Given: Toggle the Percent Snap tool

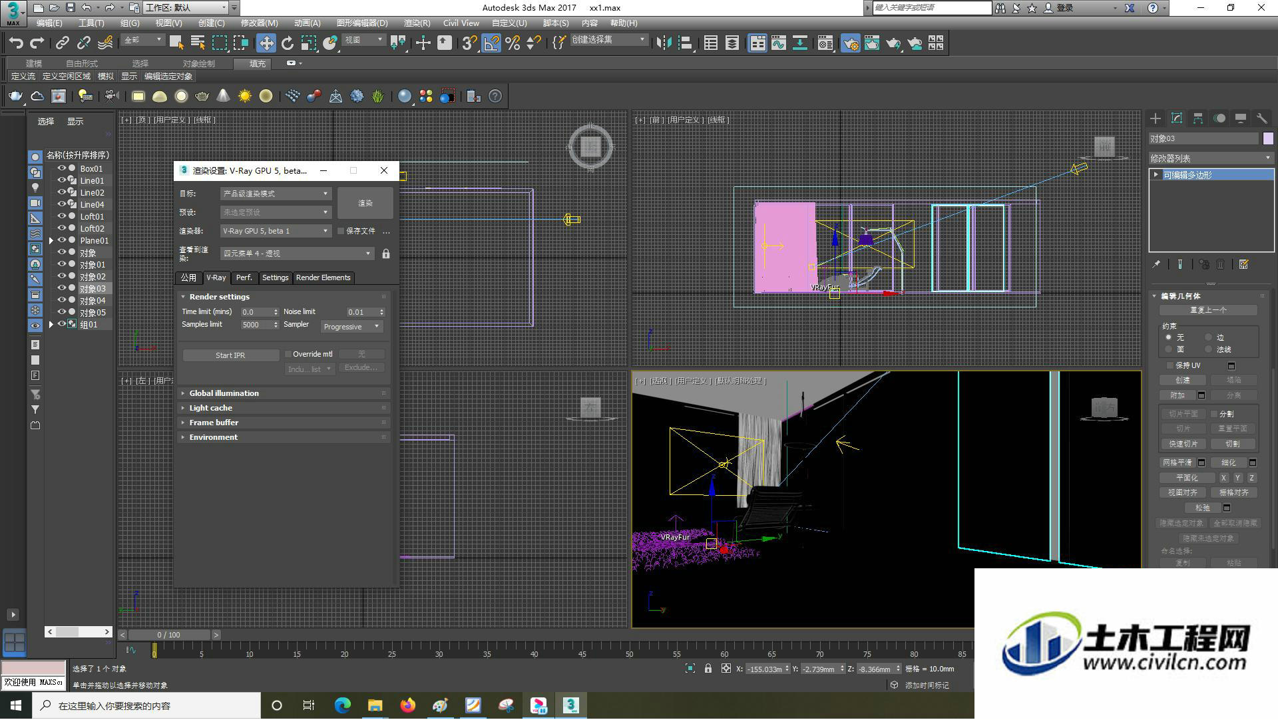Looking at the screenshot, I should click(x=513, y=43).
